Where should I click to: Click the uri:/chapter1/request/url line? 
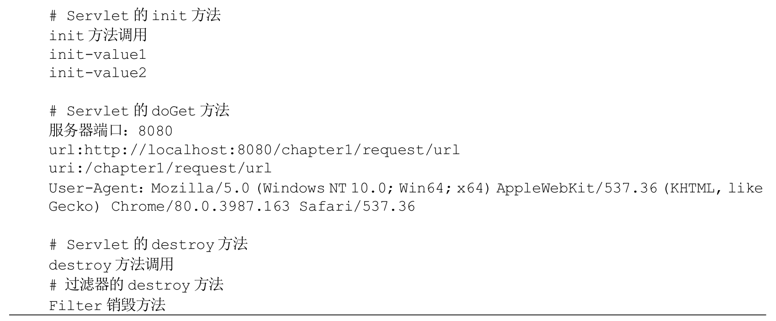(x=160, y=168)
